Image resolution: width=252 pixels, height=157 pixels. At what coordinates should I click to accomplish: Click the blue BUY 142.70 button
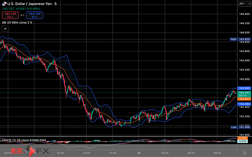[x=34, y=15]
